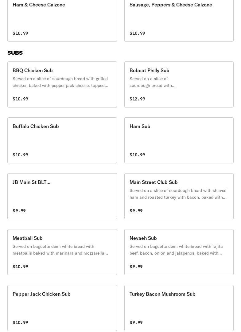Open the Meatball Sub card

coord(62,252)
